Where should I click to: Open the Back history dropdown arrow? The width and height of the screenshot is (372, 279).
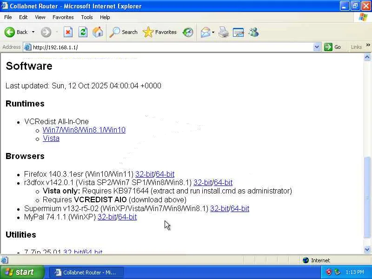click(x=33, y=32)
